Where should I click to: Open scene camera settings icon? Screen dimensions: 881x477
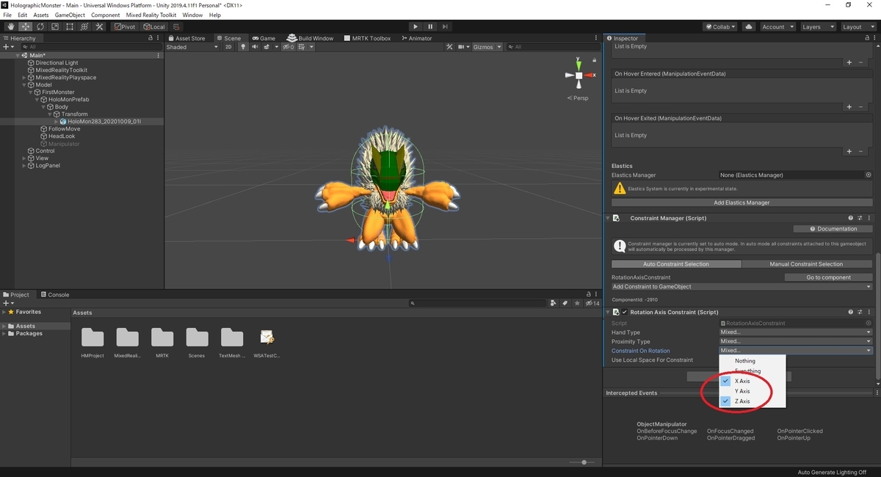click(x=463, y=47)
